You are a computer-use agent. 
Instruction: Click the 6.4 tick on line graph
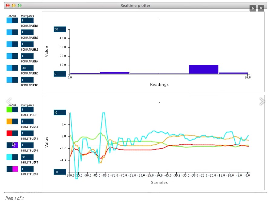pyautogui.click(x=64, y=124)
